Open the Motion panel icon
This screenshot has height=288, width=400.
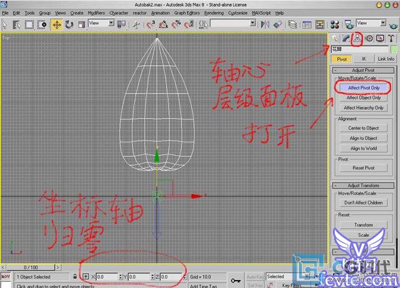[x=369, y=38]
